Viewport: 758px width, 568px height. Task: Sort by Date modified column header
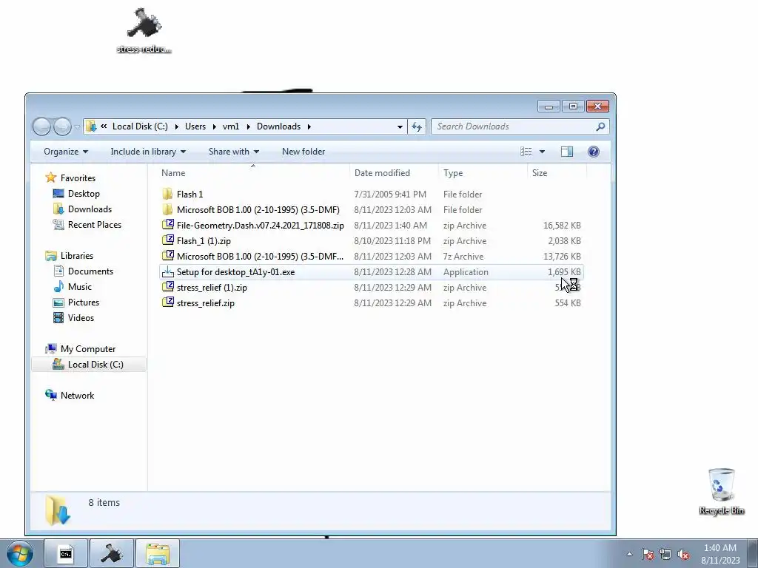pos(394,173)
